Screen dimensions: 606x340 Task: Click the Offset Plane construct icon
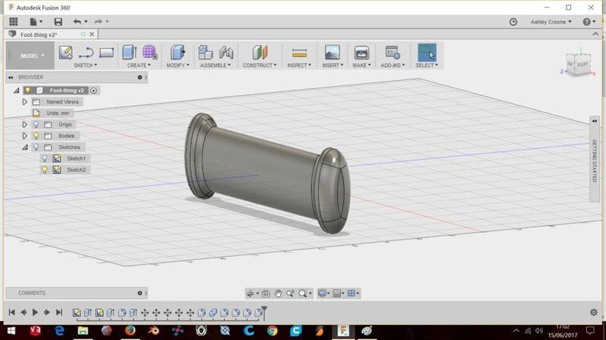pos(260,52)
